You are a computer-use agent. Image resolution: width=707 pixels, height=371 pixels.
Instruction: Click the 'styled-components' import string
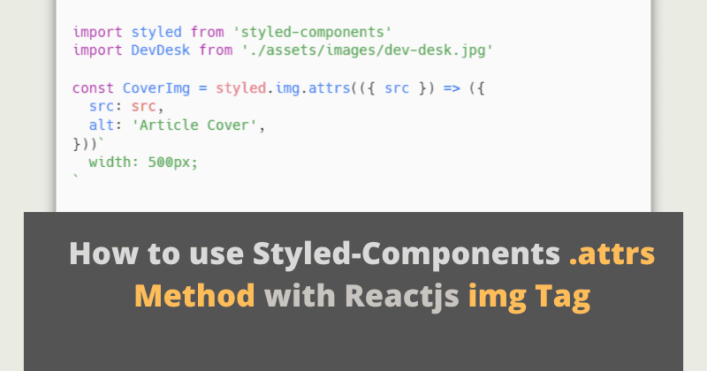(312, 32)
